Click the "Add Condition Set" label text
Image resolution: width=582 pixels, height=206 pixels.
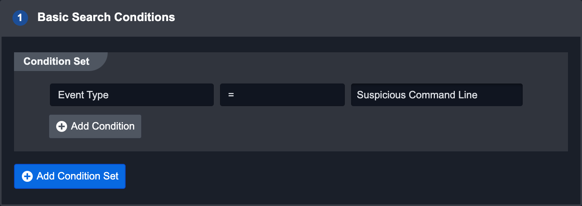pos(77,176)
